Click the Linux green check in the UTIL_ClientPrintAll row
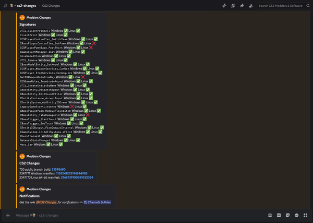 coord(78,31)
